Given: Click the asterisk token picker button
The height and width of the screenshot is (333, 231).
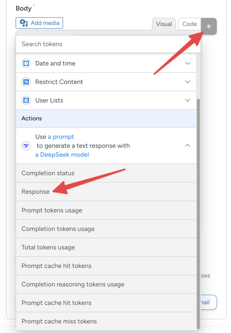Looking at the screenshot, I should pos(209,26).
